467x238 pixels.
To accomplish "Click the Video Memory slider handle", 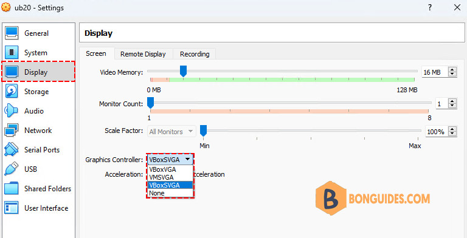I will [184, 72].
